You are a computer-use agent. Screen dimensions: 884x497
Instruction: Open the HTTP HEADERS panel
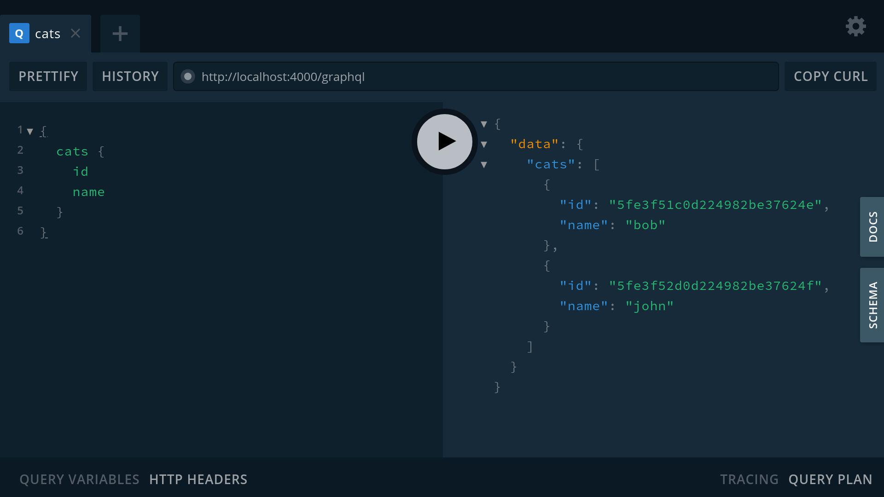tap(198, 479)
